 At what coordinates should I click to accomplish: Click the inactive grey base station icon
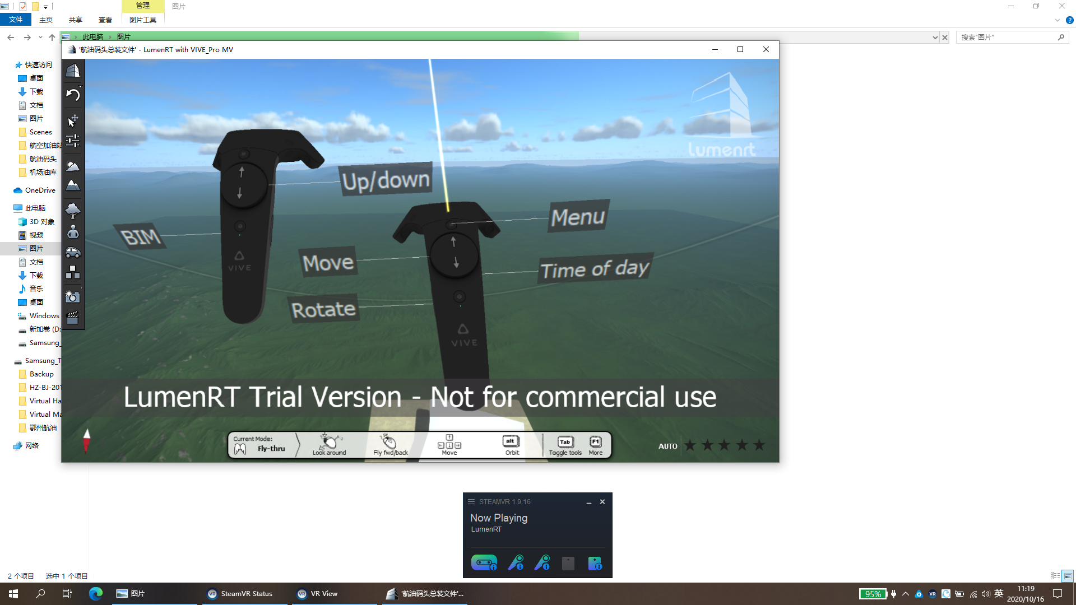click(x=568, y=563)
